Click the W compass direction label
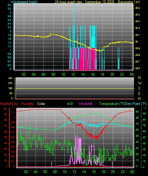This screenshot has width=148, height=176. (x=140, y=83)
